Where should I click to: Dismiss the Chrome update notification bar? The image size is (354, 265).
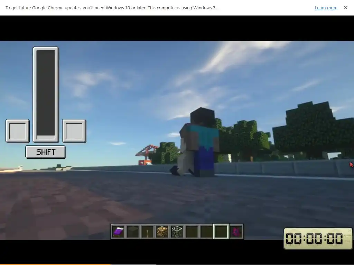(x=345, y=8)
